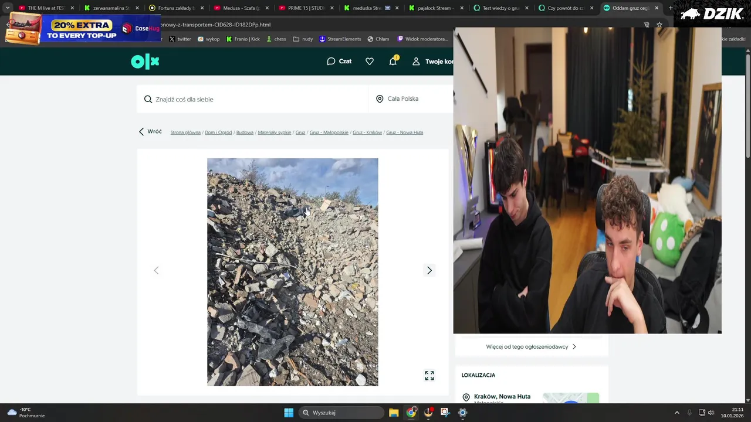
Task: Open the map thumbnail in Lokalizacja
Action: [x=570, y=398]
